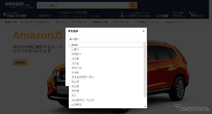Select フォルクスワーゲン in maker list
The height and width of the screenshot is (114, 212).
coord(106,77)
